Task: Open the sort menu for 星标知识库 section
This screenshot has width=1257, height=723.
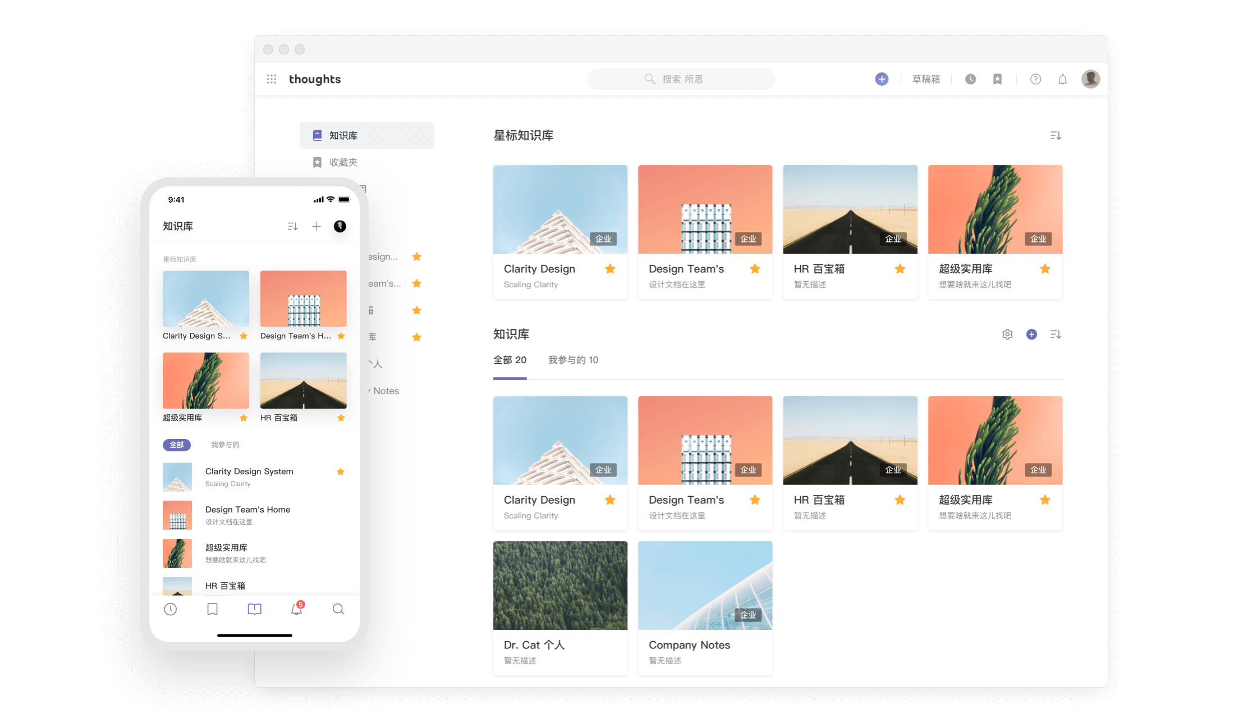Action: click(x=1056, y=135)
